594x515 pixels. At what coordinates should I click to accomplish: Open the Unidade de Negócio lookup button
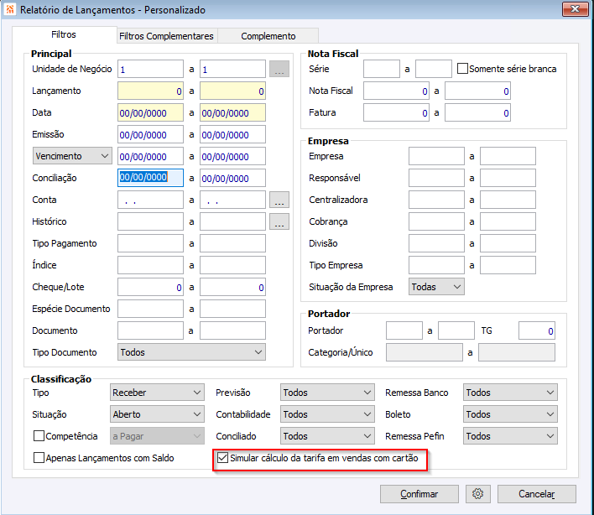pyautogui.click(x=279, y=69)
